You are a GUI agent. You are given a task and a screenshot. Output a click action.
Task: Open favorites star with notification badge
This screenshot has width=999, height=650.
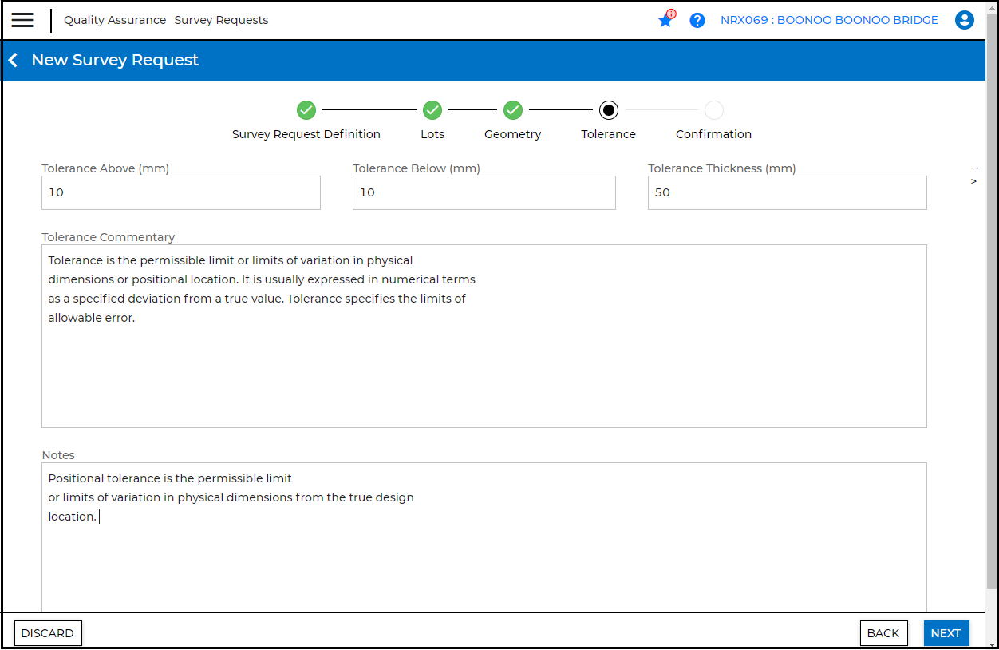coord(666,19)
